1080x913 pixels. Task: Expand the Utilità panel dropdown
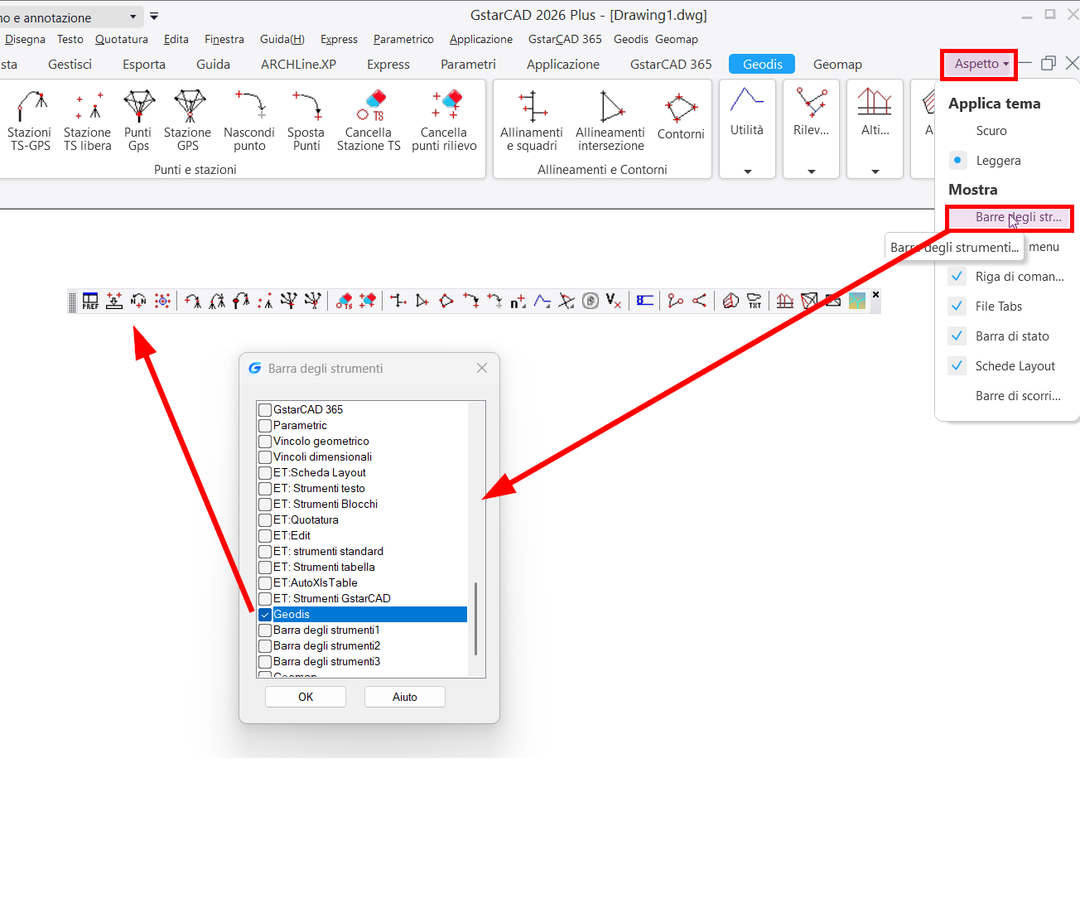point(747,171)
